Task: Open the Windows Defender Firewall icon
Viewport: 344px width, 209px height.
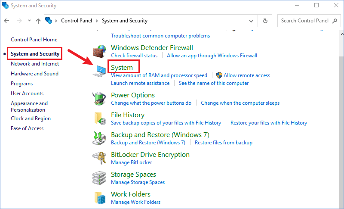Action: (99, 51)
